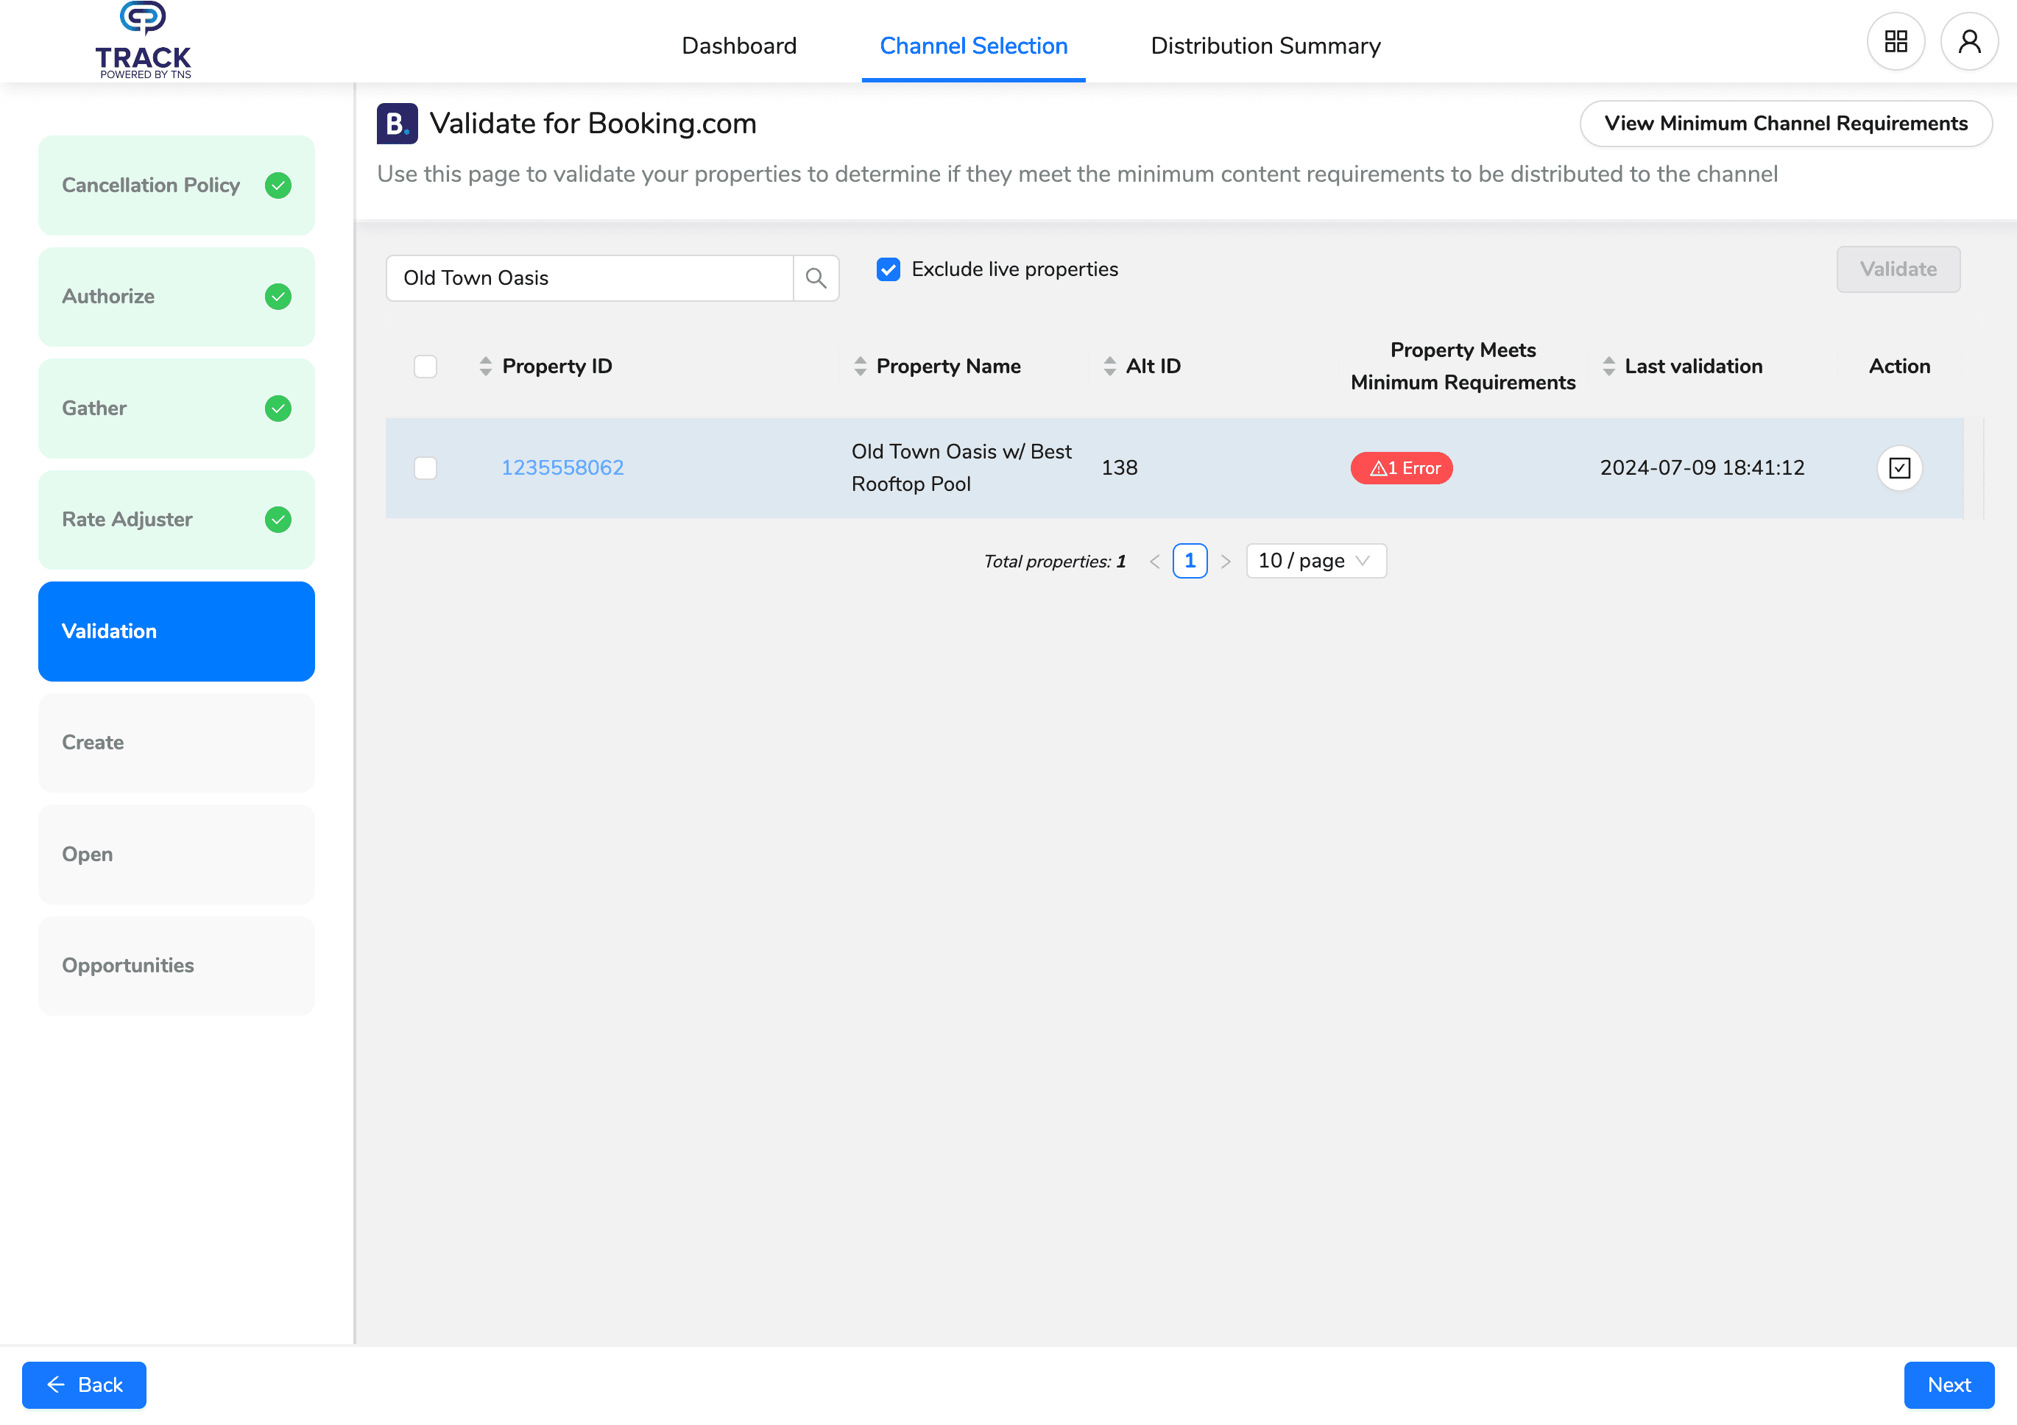Select the Validation step

tap(177, 632)
